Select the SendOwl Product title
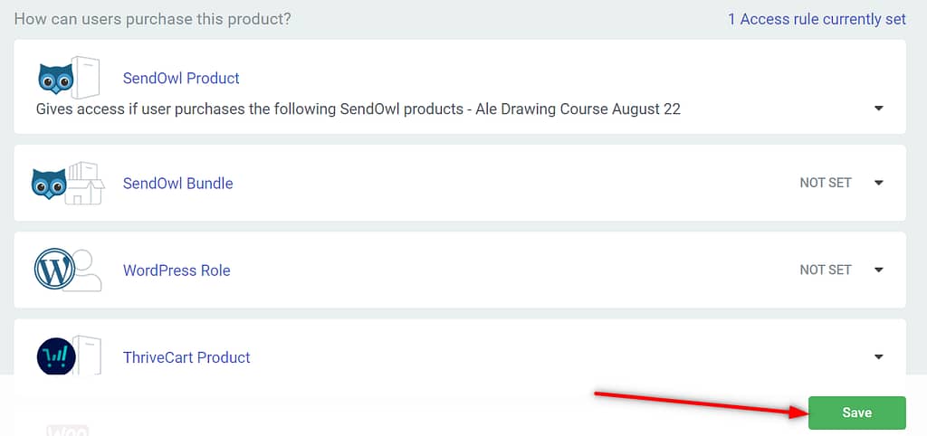927x436 pixels. coord(181,78)
